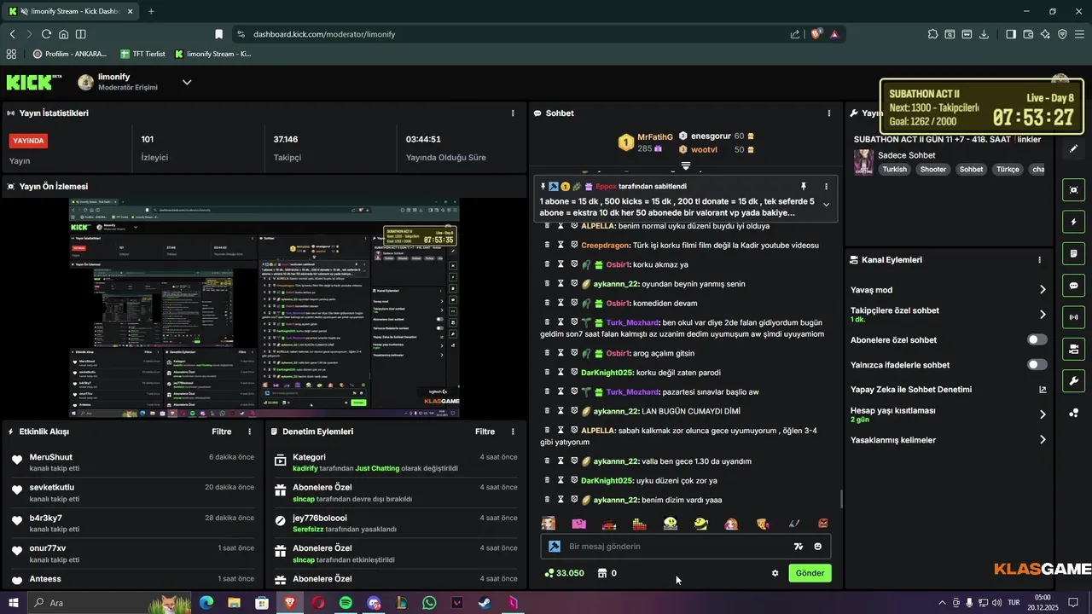Viewport: 1092px width, 614px height.
Task: Open chat settings gear icon
Action: pyautogui.click(x=775, y=573)
